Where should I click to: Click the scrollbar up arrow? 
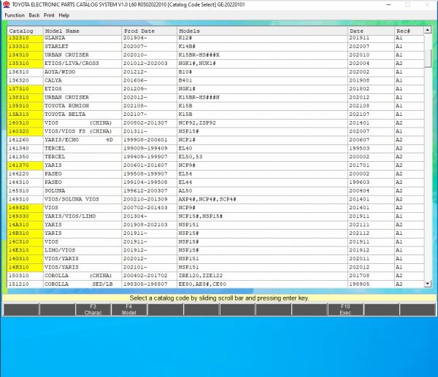[428, 30]
